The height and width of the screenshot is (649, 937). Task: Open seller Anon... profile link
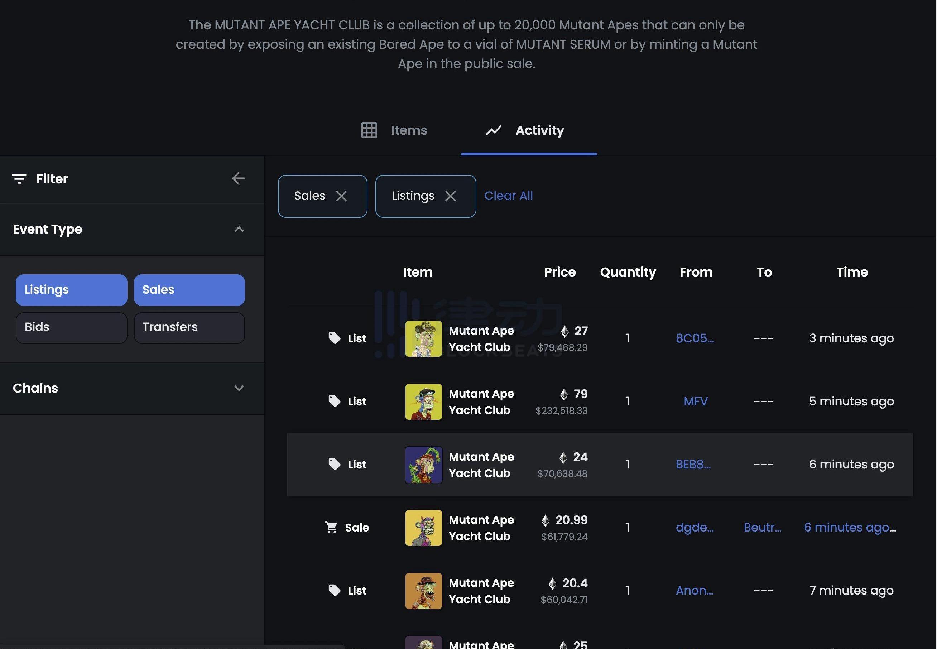pos(694,591)
